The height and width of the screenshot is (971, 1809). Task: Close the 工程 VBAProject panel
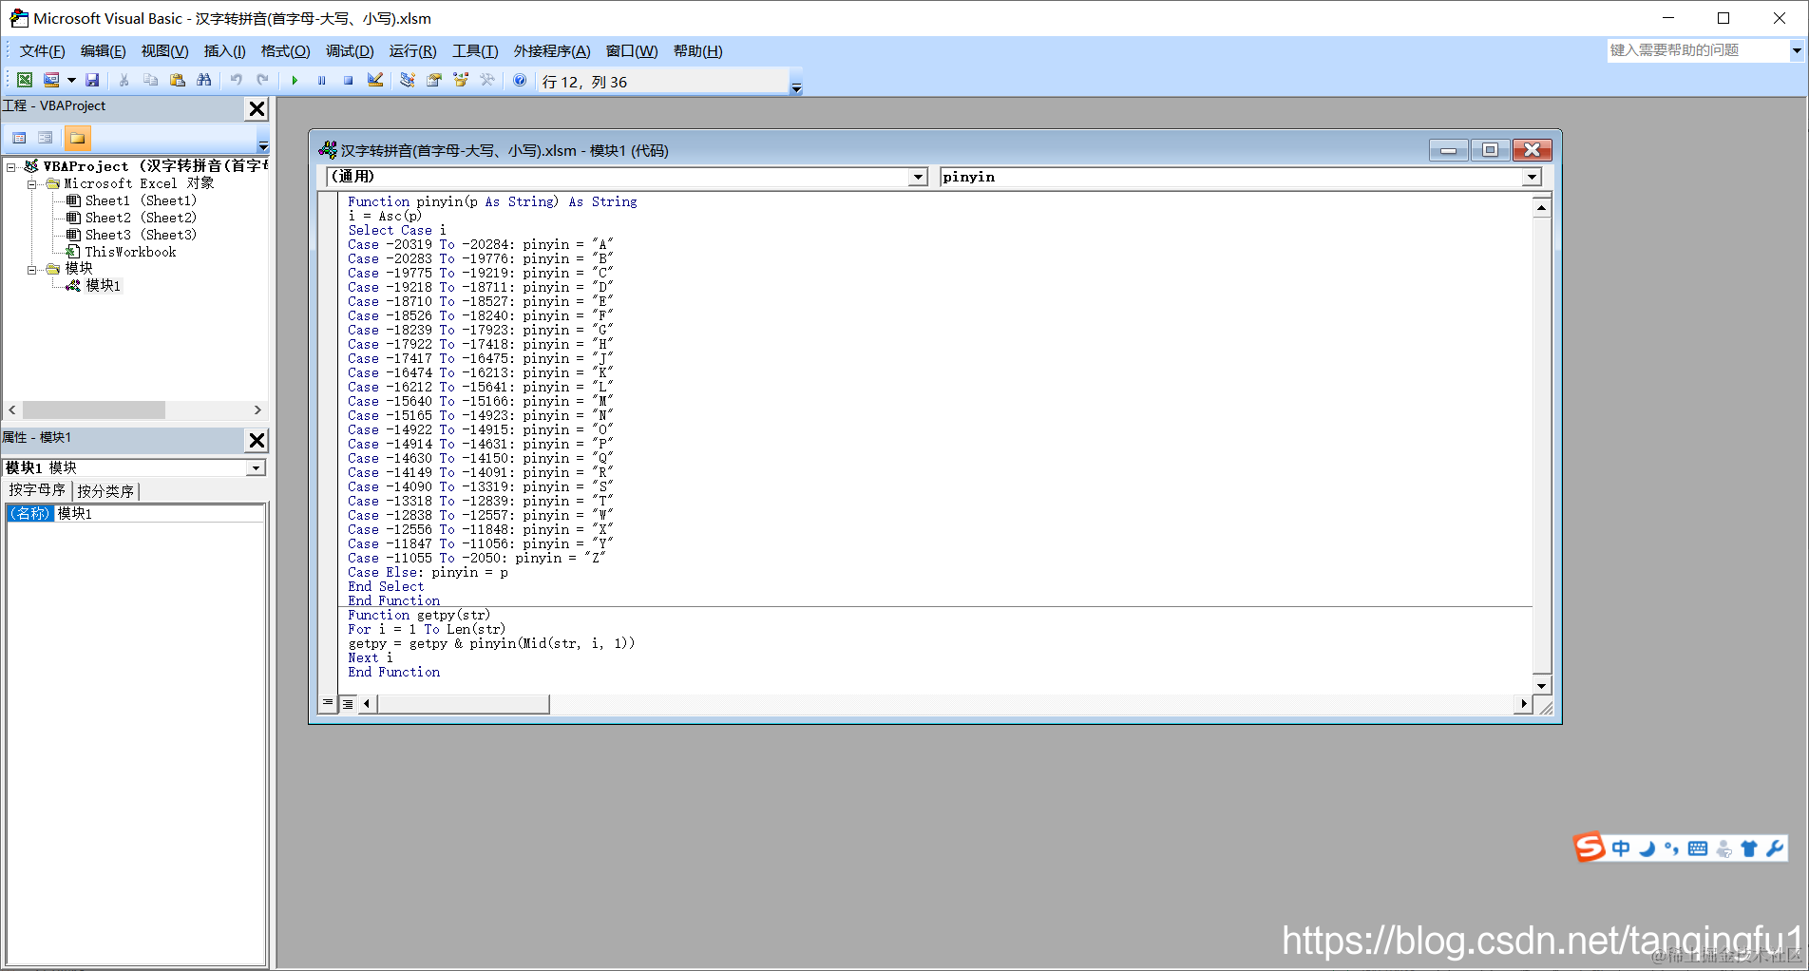coord(257,108)
